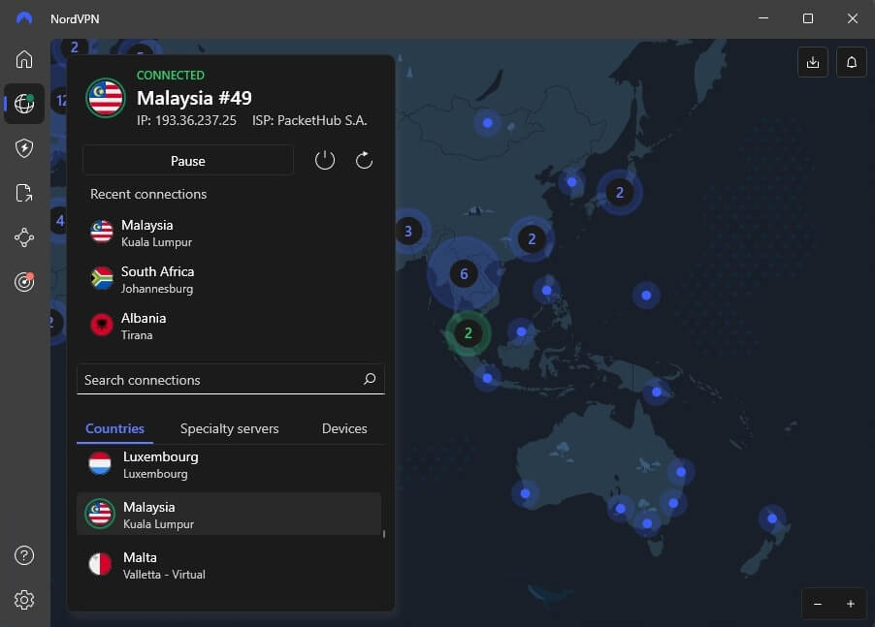Open the Home icon in the sidebar
This screenshot has height=627, width=875.
coord(24,59)
